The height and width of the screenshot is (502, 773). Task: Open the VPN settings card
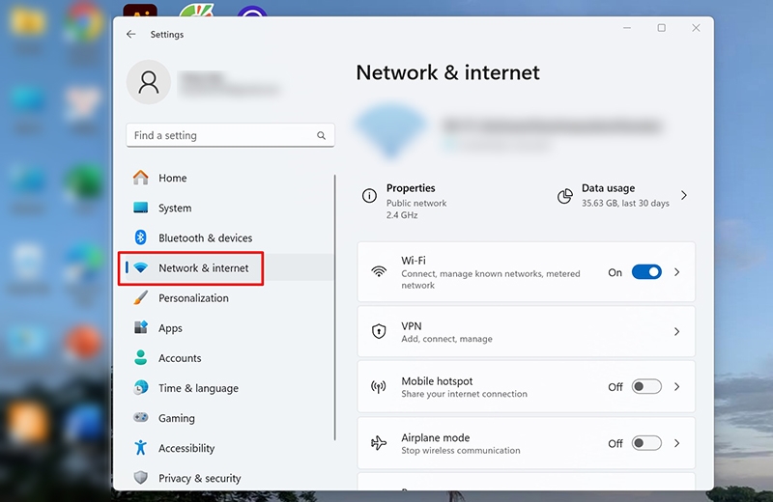[x=526, y=331]
